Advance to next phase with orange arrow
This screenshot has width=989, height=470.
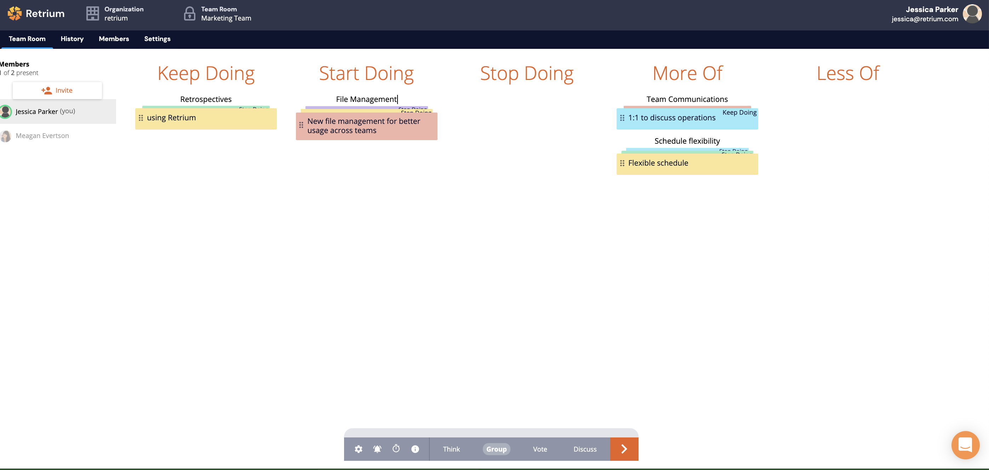[624, 449]
